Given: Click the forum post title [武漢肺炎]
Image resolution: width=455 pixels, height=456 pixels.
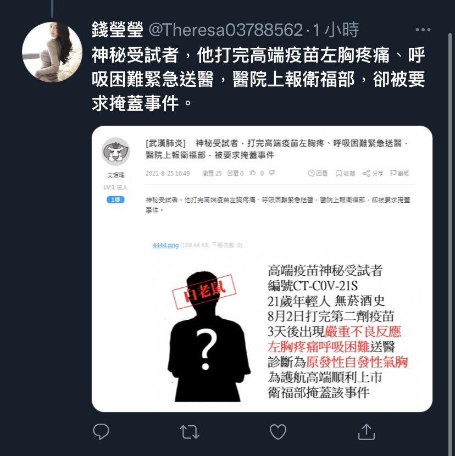Looking at the screenshot, I should [165, 143].
